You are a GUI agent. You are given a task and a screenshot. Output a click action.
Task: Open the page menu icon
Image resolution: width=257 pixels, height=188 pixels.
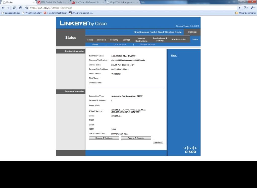pos(246,8)
